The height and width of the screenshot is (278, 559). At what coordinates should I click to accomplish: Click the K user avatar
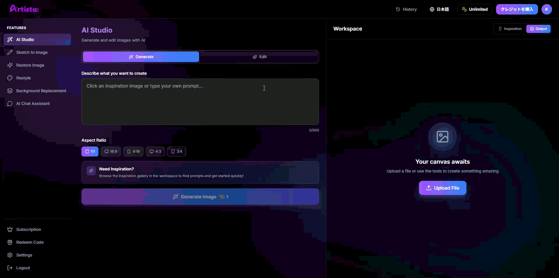pos(546,9)
